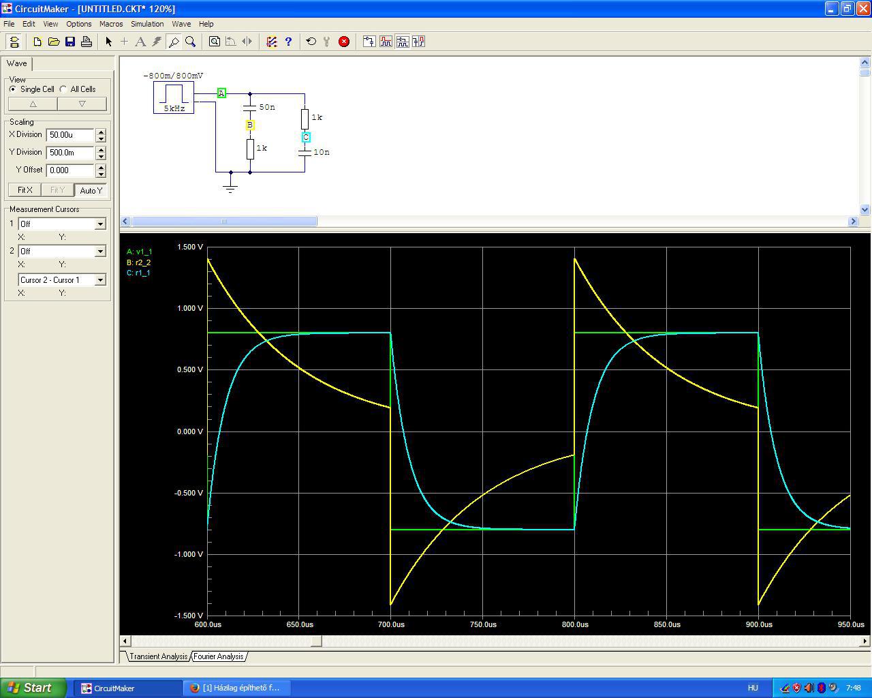Click probe marker C on the schematic

coord(306,137)
